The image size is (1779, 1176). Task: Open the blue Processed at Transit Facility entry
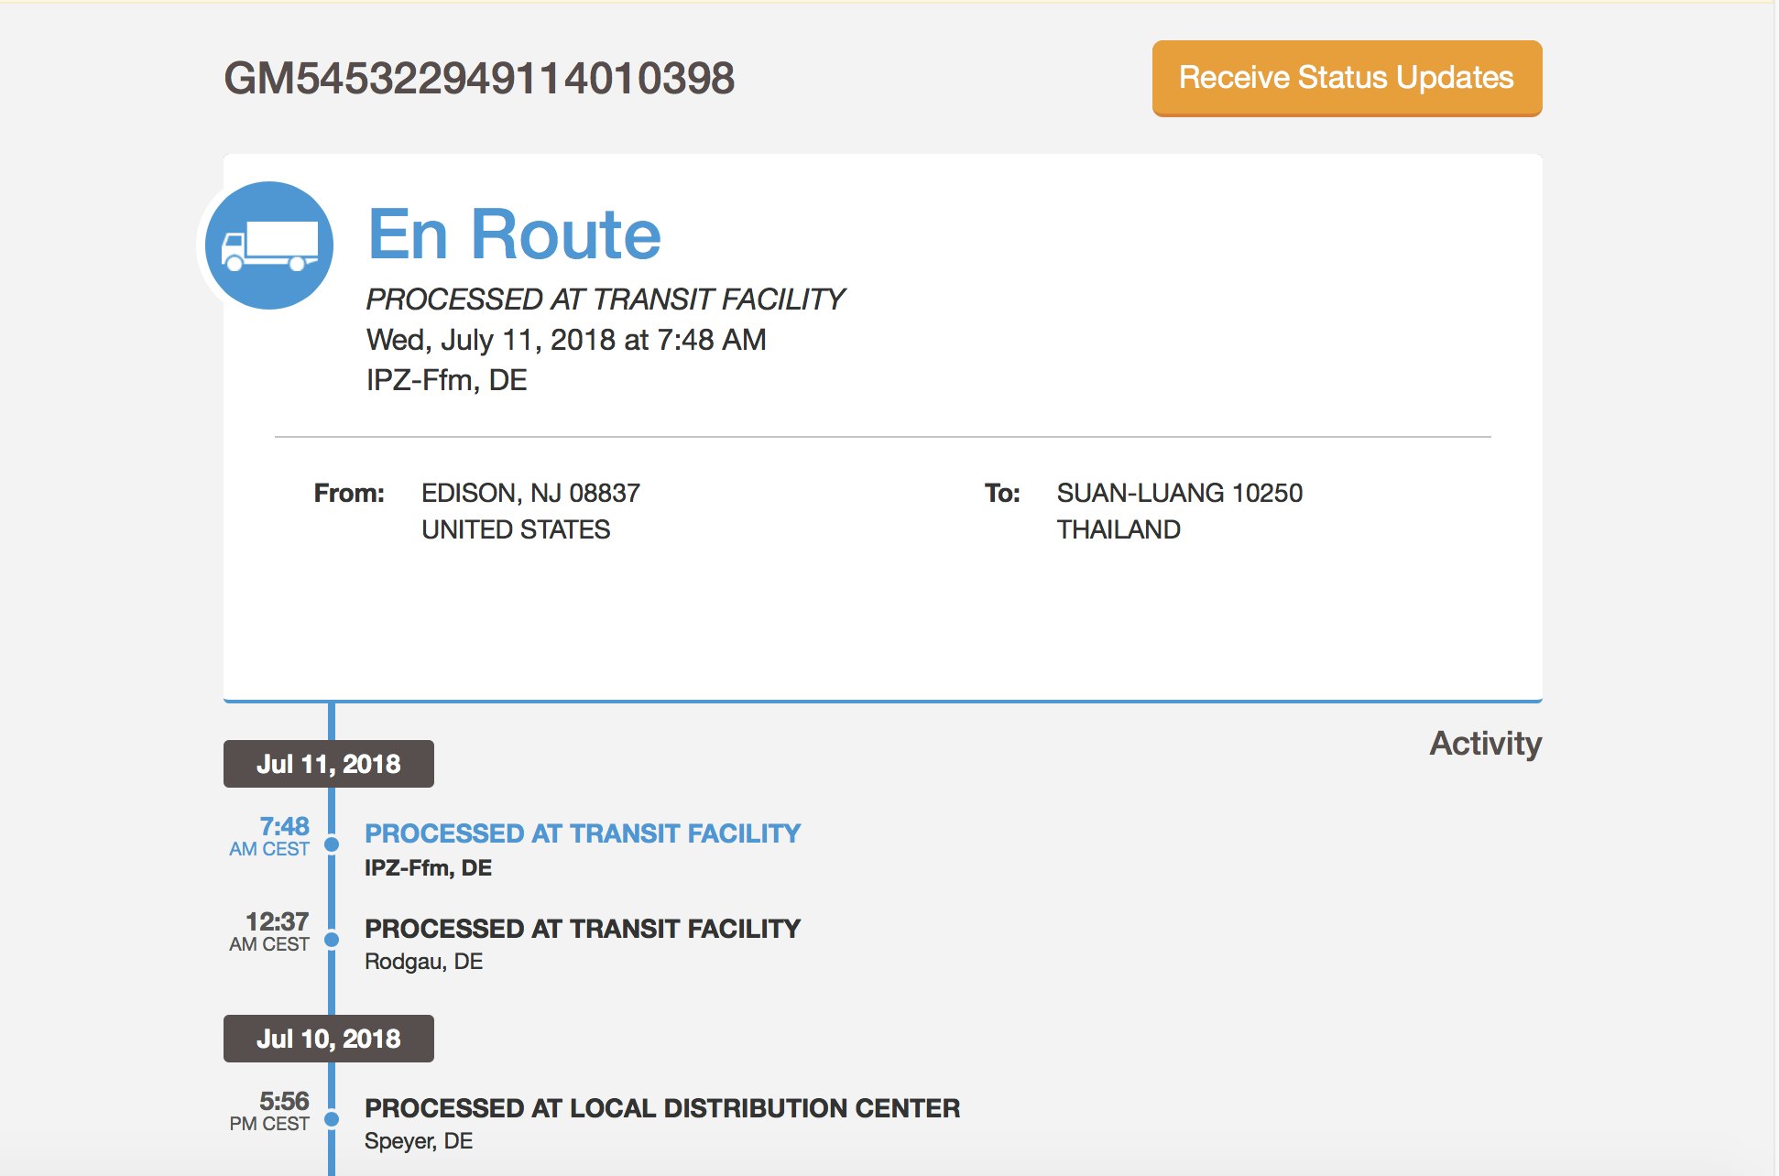(583, 833)
